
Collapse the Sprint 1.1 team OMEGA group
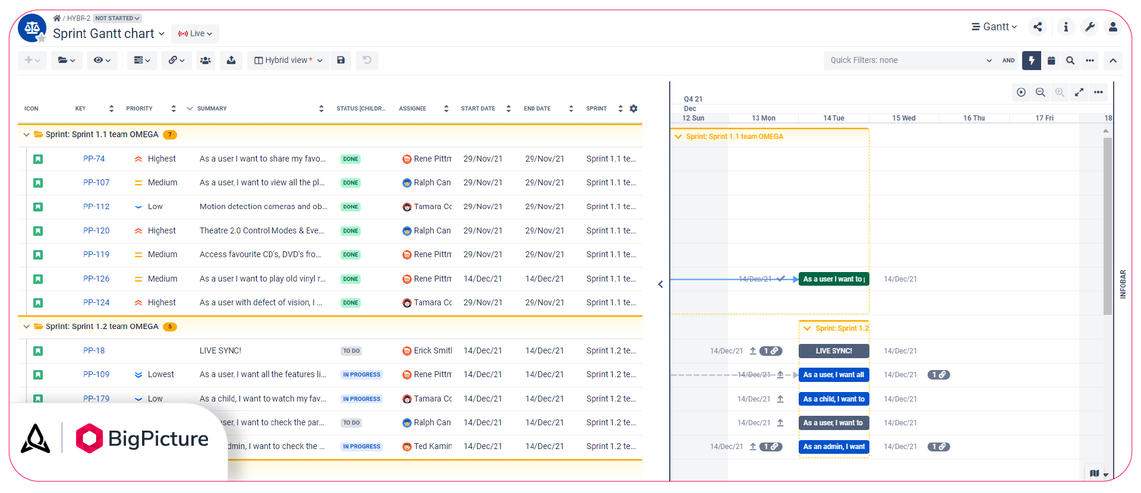[x=26, y=135]
